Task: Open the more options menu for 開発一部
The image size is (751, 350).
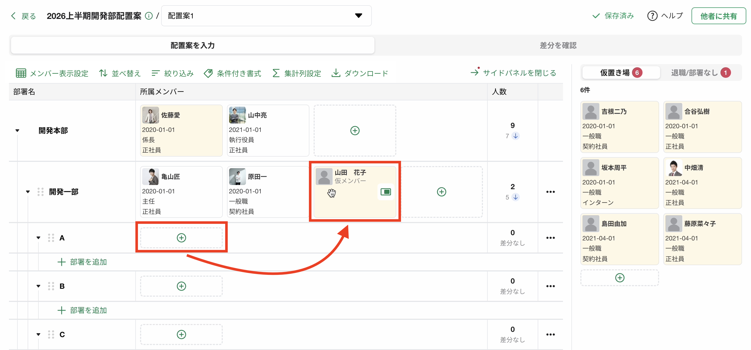Action: pos(550,192)
